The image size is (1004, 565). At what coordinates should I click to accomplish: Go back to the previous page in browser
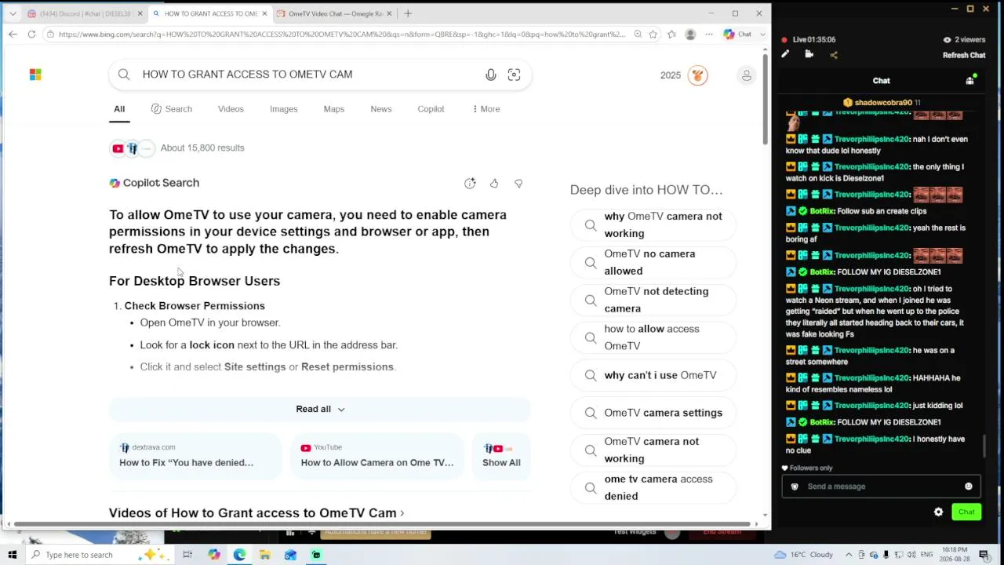(x=13, y=35)
